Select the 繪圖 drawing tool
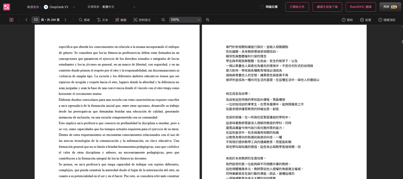Image resolution: width=403 pixels, height=179 pixels. (121, 20)
